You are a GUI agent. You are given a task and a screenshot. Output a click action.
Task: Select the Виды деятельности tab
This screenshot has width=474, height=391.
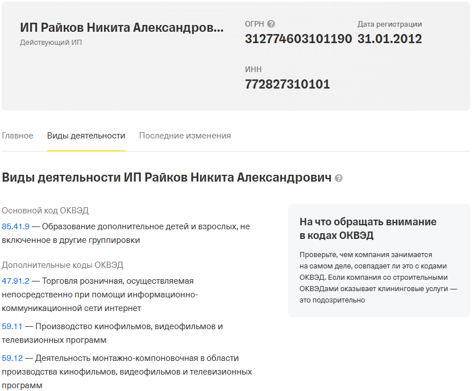(x=86, y=136)
